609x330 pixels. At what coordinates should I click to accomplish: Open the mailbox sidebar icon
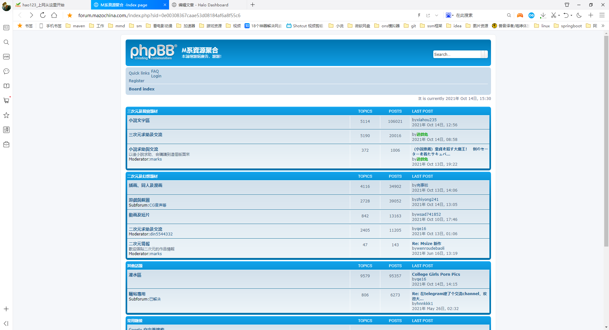6,144
